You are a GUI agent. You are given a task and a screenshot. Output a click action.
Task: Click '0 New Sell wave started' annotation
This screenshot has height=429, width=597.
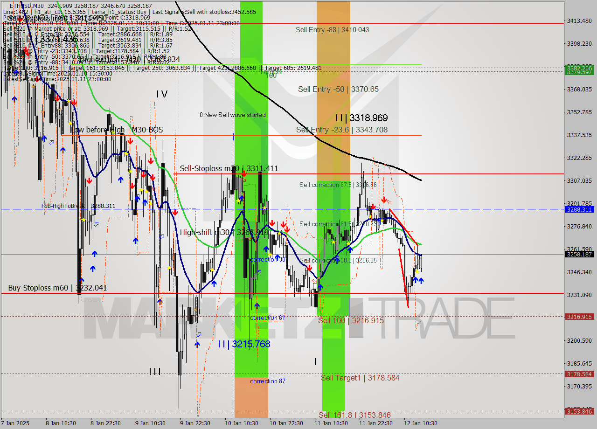point(233,115)
